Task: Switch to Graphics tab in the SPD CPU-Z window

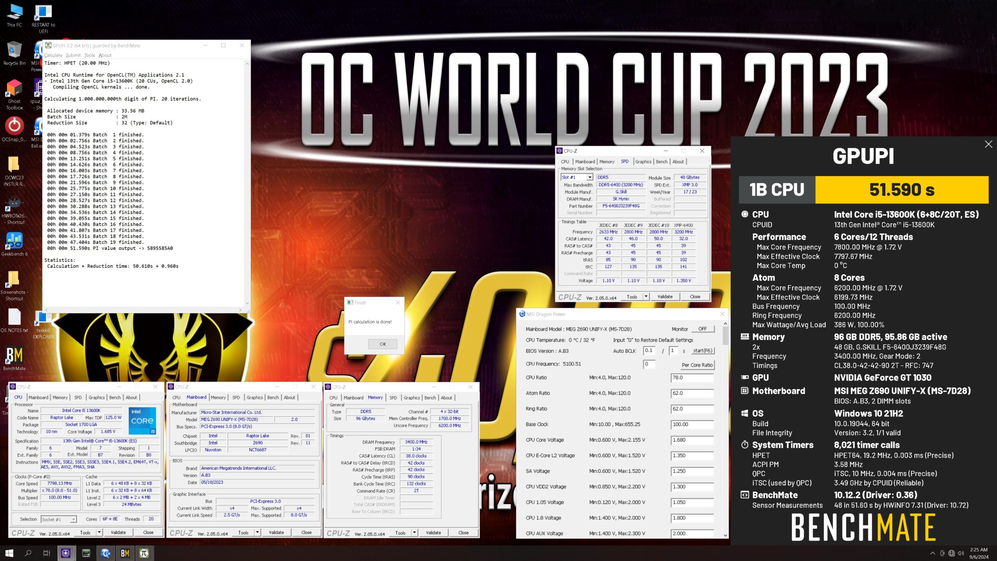Action: (x=643, y=162)
